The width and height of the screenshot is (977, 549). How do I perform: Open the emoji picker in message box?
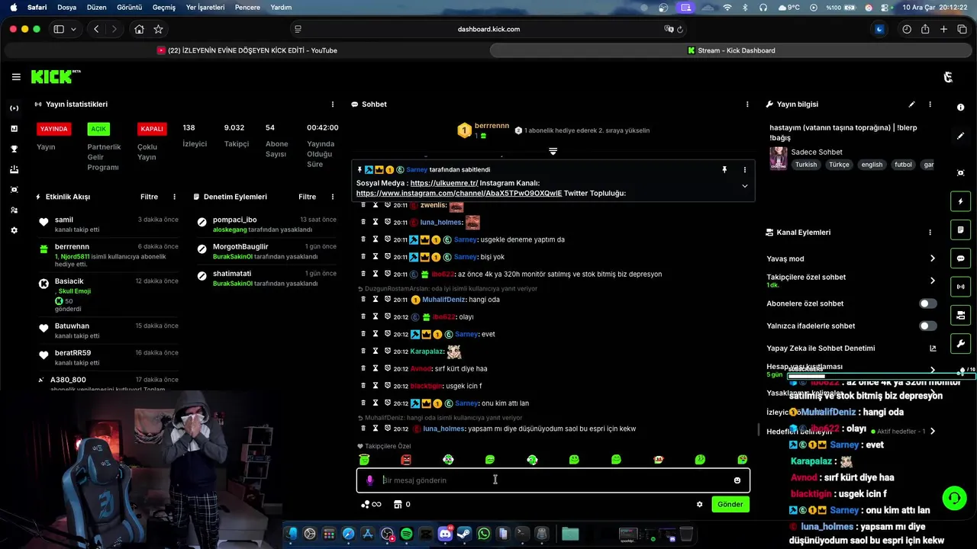tap(737, 480)
